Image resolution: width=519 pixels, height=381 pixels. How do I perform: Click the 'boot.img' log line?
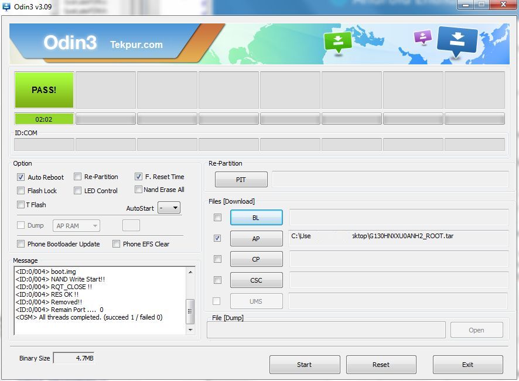(46, 272)
